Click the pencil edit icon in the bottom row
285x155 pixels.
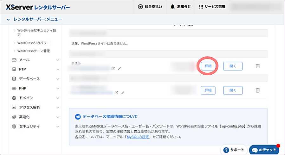pos(123,93)
